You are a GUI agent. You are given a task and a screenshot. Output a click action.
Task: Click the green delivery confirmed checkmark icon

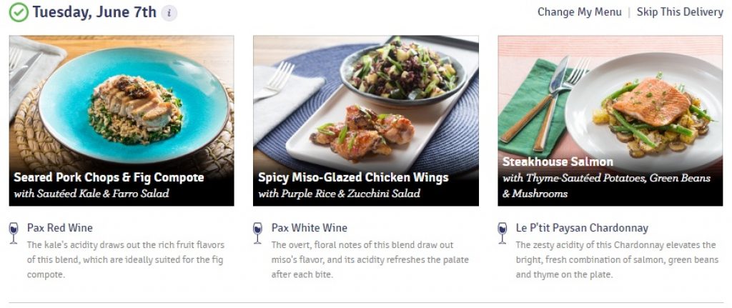pos(19,12)
